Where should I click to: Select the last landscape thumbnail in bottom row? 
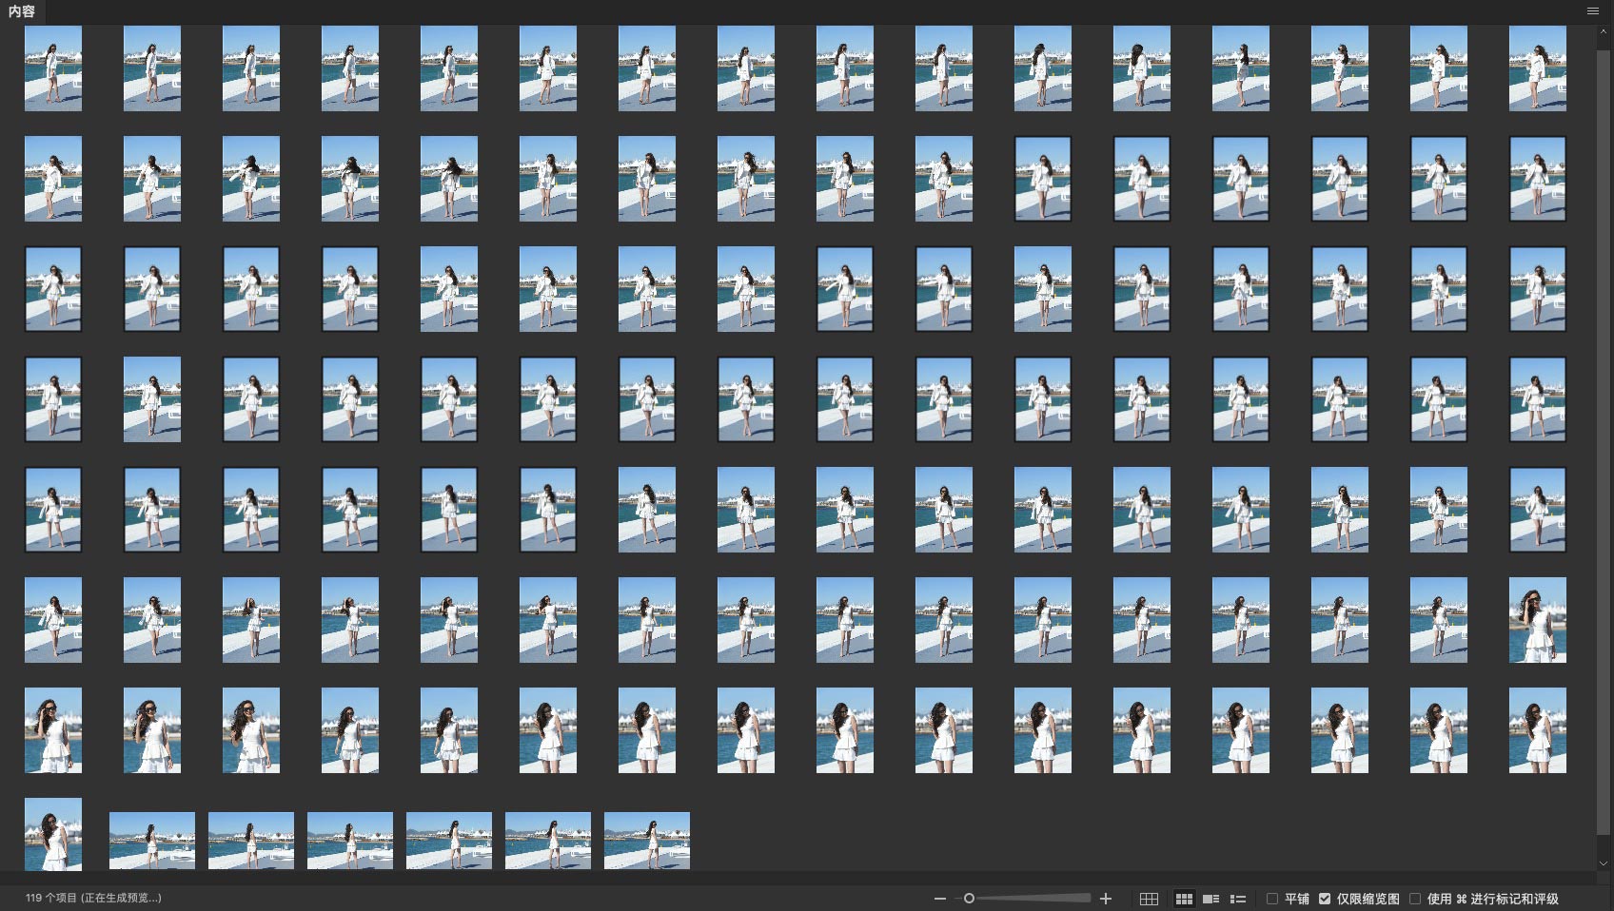tap(647, 841)
